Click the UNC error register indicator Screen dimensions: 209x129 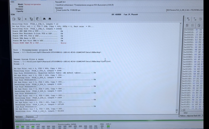point(65,127)
